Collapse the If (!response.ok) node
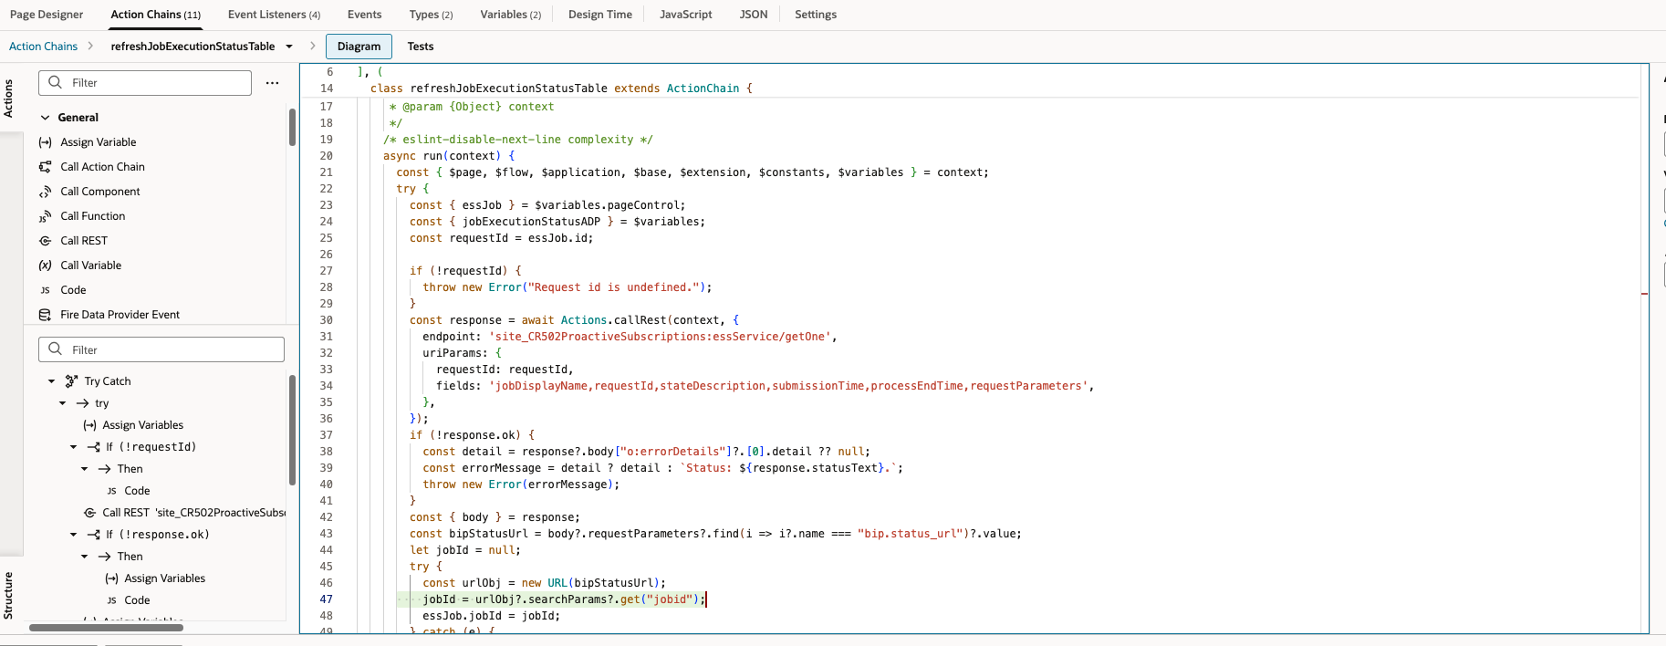 74,535
